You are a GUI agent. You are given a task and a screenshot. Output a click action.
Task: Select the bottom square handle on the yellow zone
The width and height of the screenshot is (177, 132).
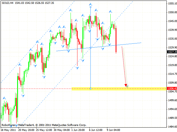91,89
